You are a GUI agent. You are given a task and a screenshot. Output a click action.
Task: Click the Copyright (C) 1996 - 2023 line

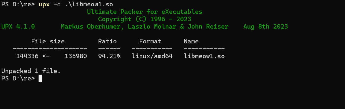tap(144, 19)
